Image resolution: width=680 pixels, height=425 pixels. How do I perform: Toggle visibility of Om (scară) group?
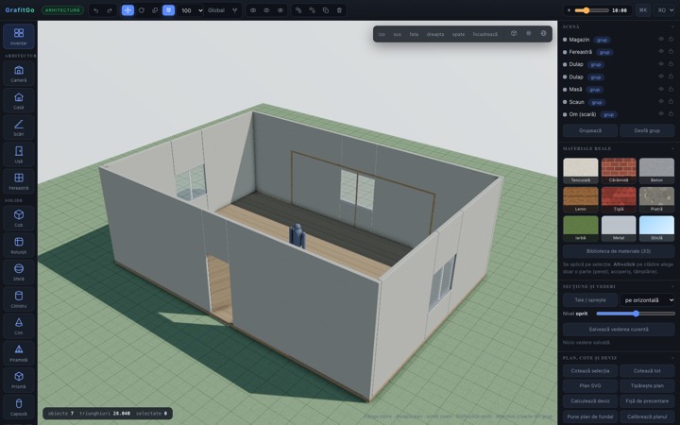661,114
